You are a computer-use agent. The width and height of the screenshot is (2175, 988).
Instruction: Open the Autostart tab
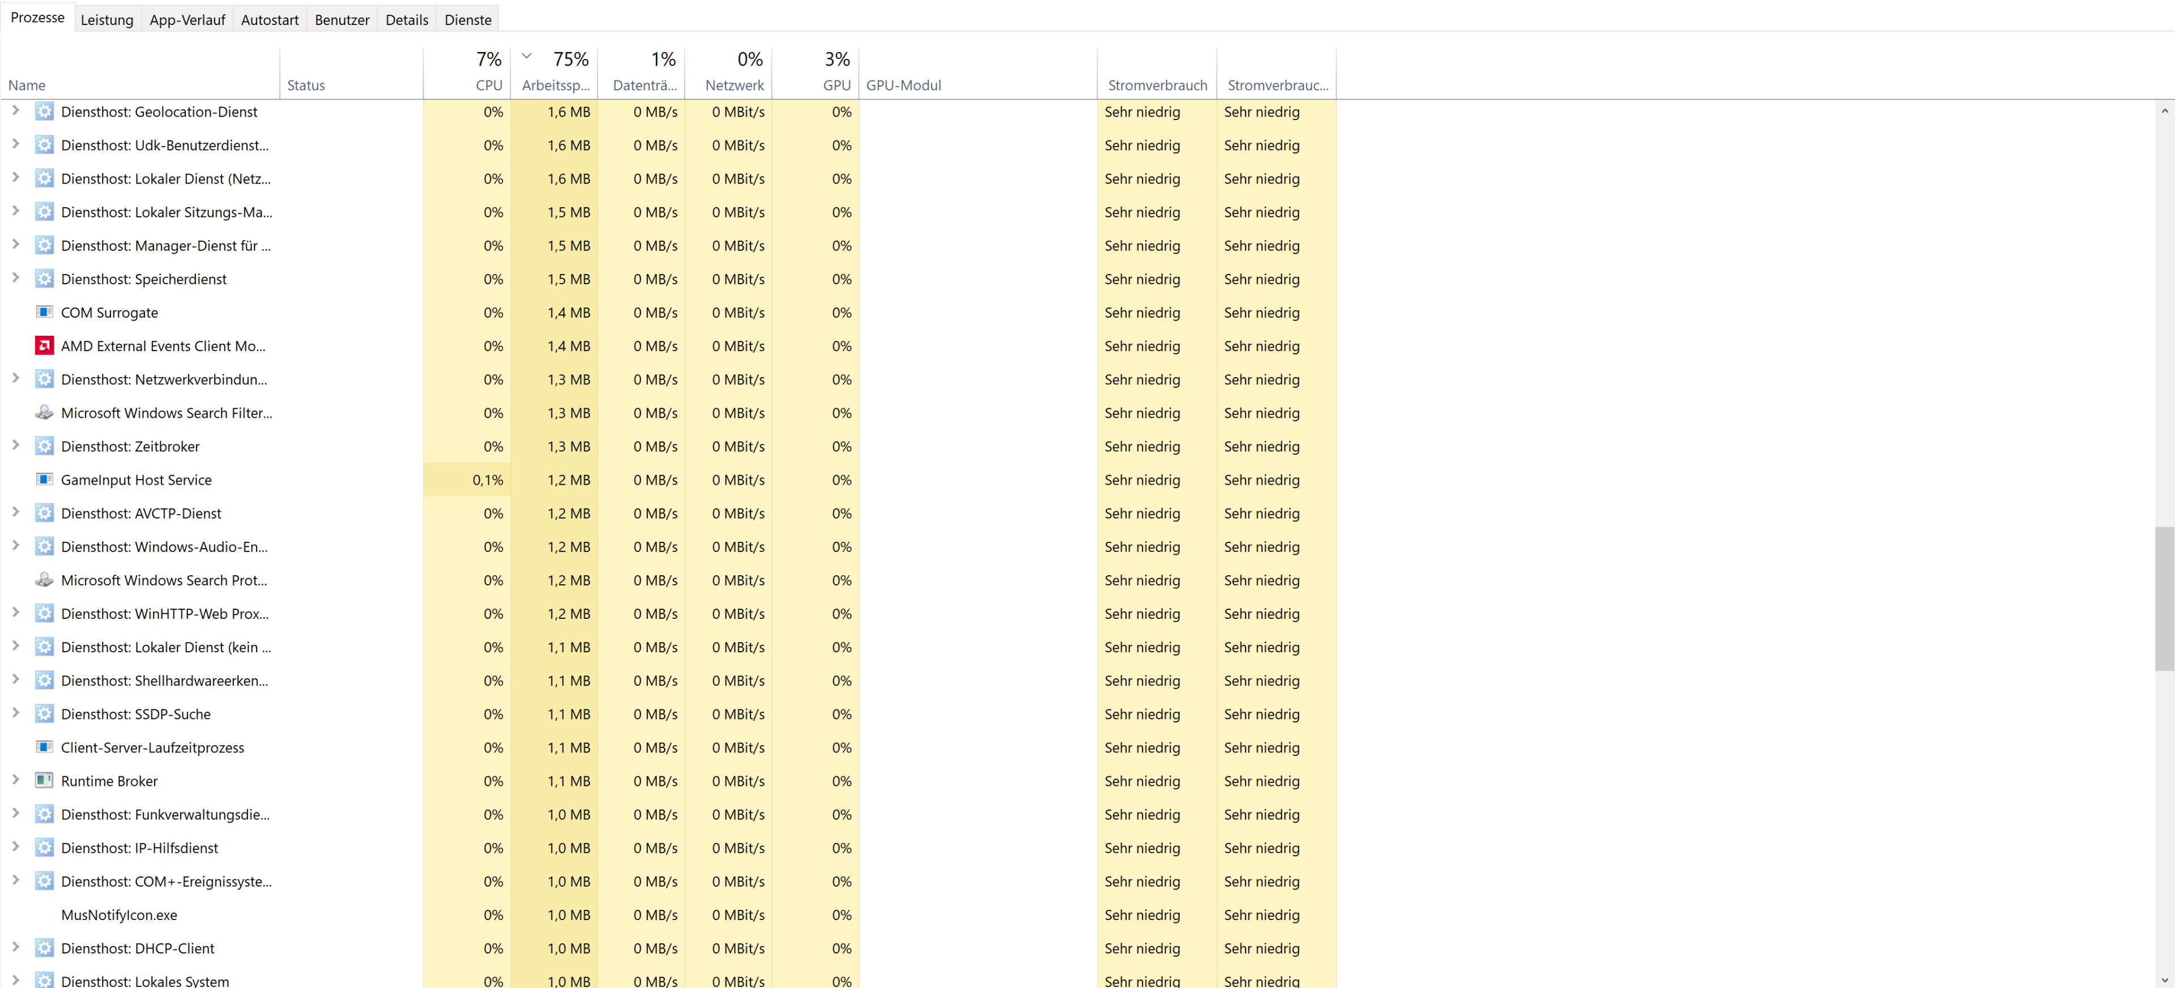click(270, 19)
